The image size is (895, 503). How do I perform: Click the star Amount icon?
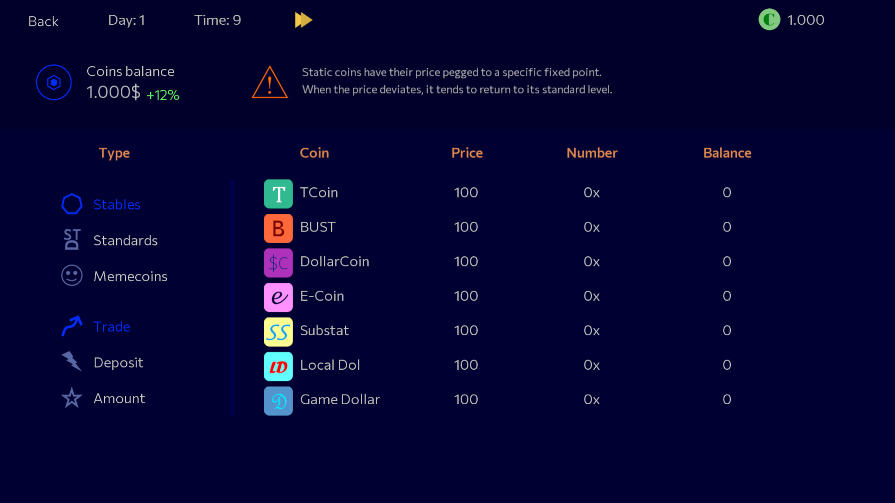[72, 398]
